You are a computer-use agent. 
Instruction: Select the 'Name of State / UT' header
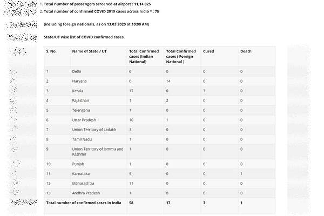(89, 51)
